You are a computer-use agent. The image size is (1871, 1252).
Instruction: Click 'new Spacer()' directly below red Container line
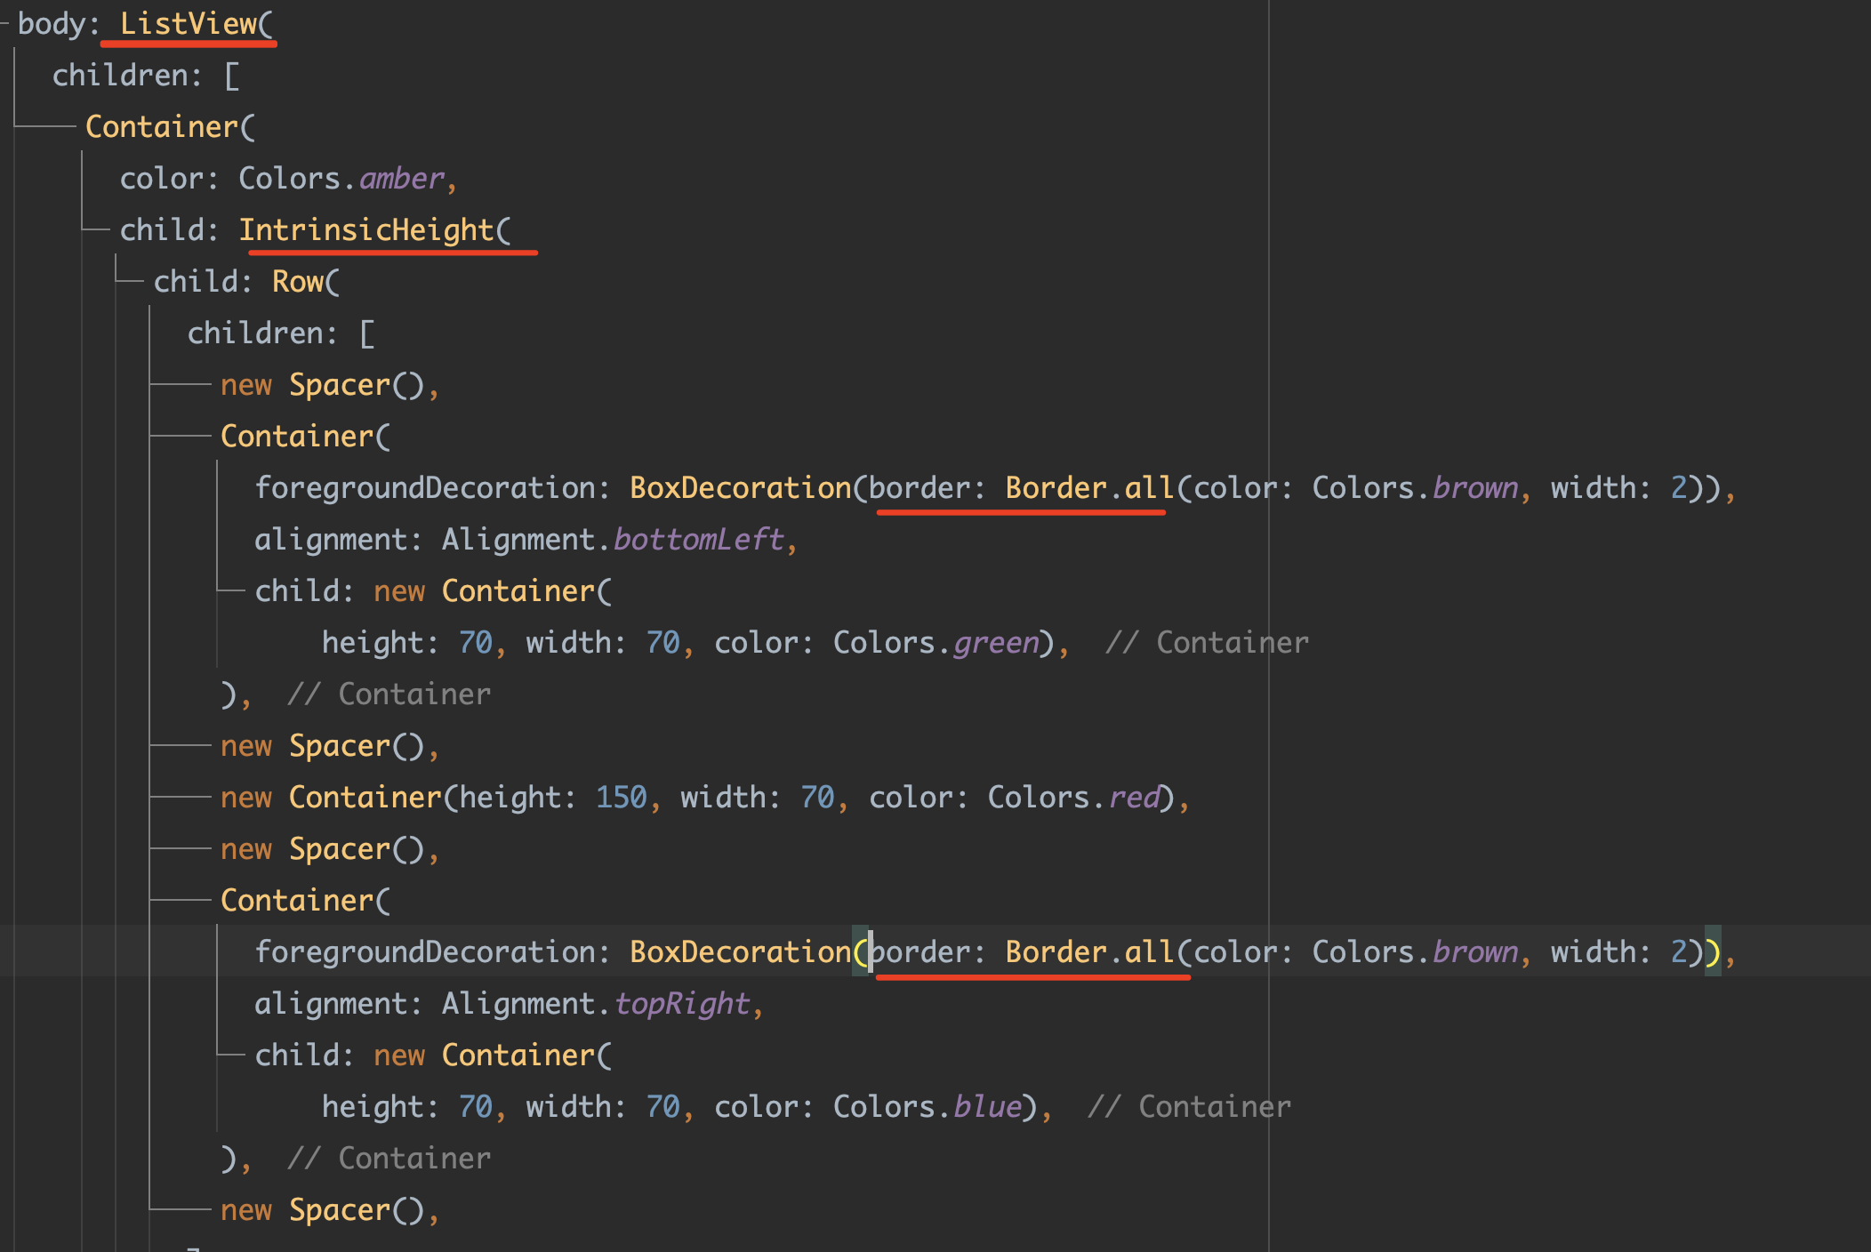323,849
